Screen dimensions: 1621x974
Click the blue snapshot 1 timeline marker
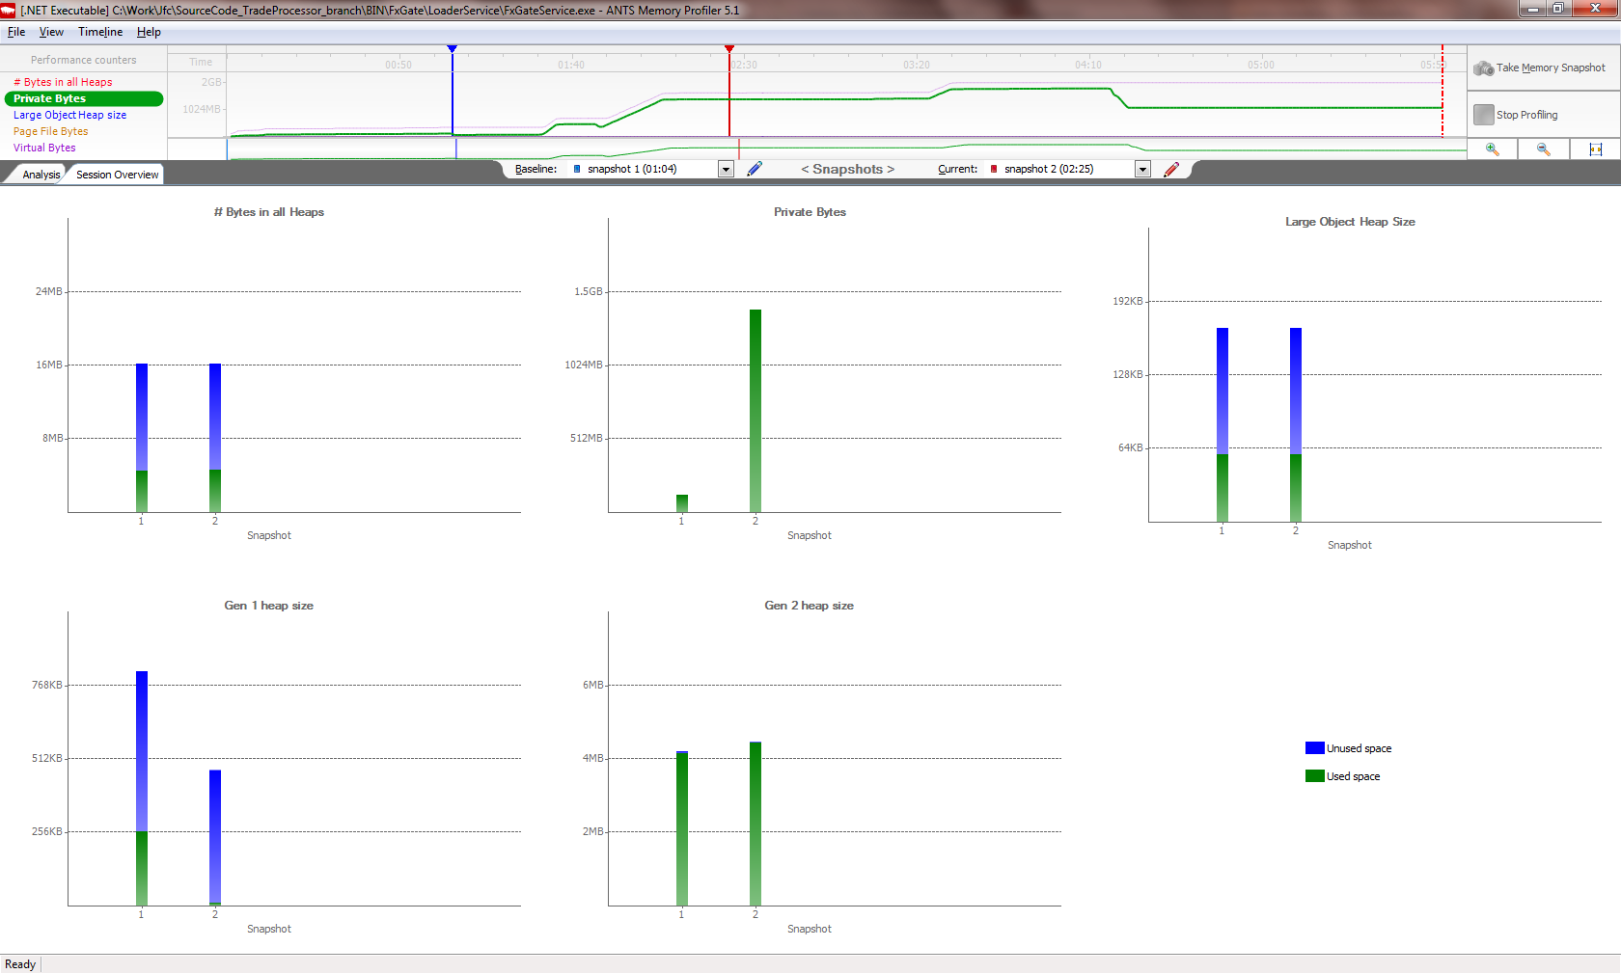tap(452, 48)
